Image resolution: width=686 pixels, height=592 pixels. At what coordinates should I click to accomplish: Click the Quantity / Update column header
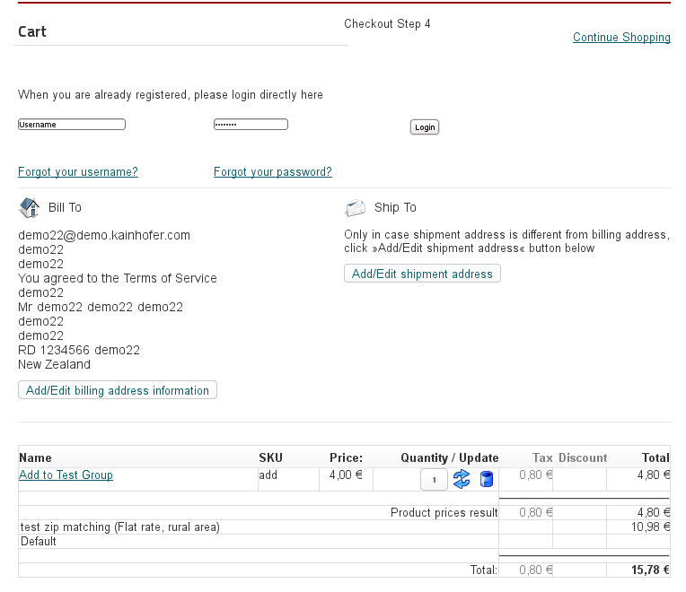coord(449,457)
